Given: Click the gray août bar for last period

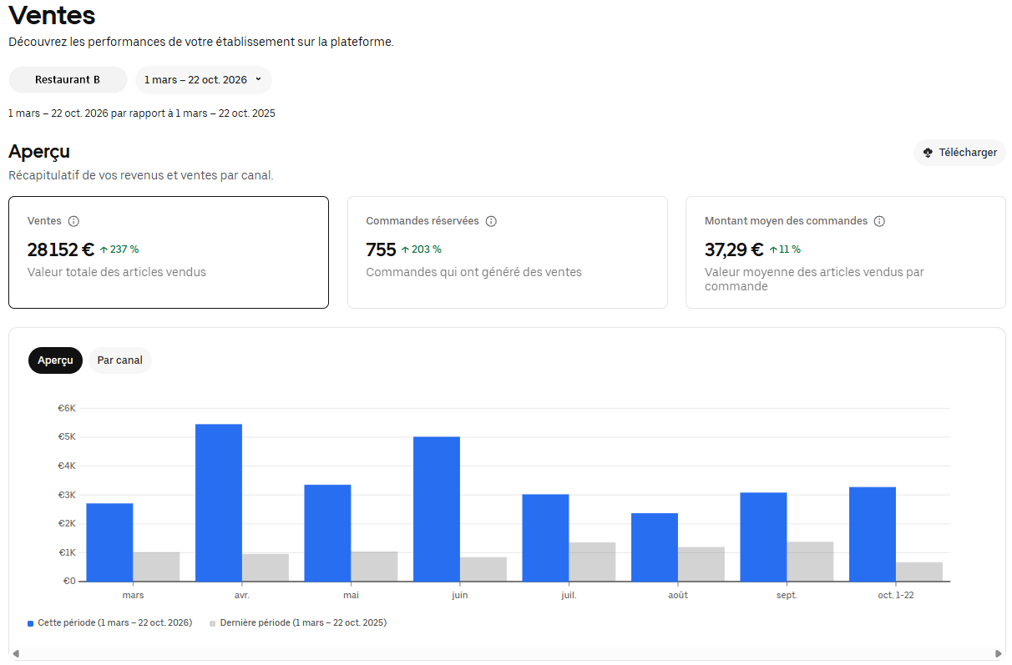Looking at the screenshot, I should point(701,564).
